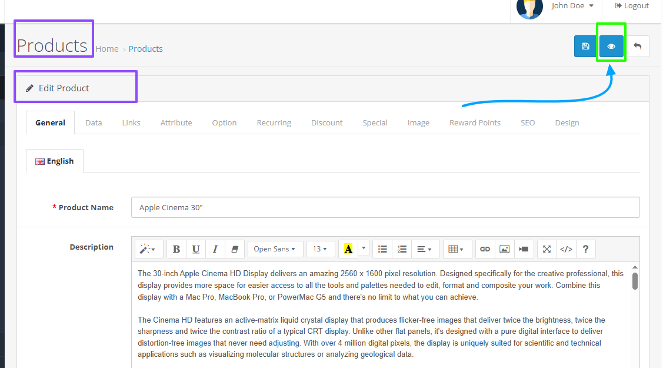Screen dimensions: 663x368
Task: Open the magic wand style dropdown
Action: click(147, 249)
